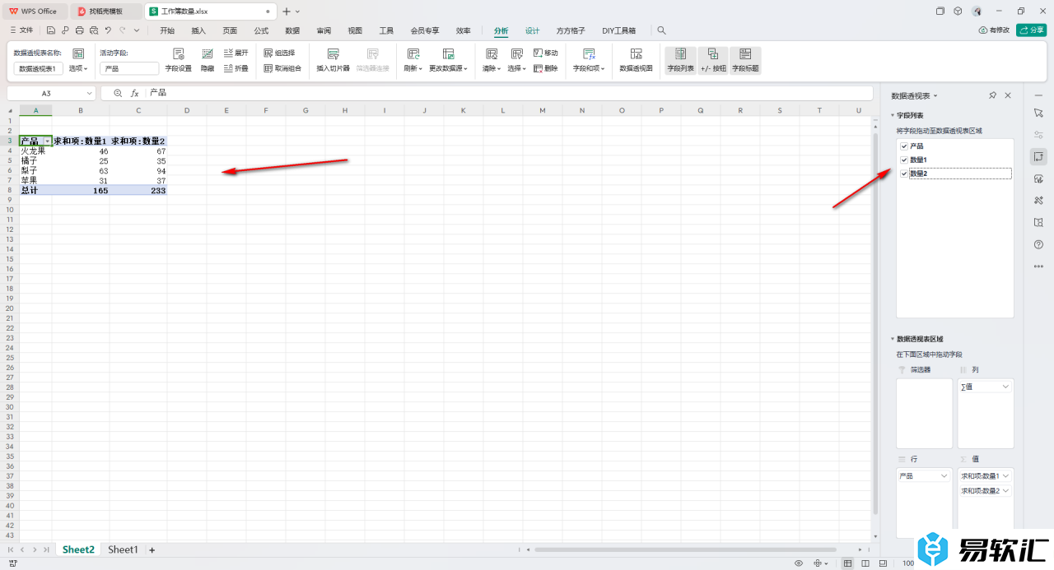Collapse the 字段列表 section

(x=892, y=116)
